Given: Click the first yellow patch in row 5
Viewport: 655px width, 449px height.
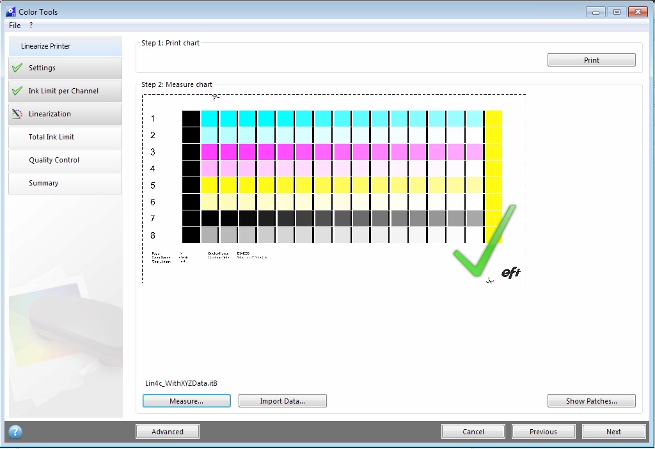Looking at the screenshot, I should [210, 185].
